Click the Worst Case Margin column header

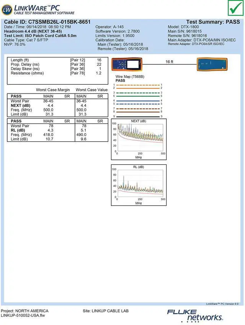(53, 90)
